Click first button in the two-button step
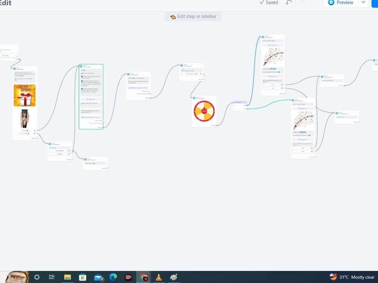This screenshot has height=283, width=378. tap(60, 151)
